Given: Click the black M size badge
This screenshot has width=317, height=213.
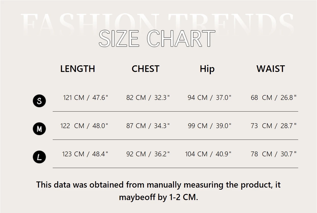Looking at the screenshot, I should point(39,129).
